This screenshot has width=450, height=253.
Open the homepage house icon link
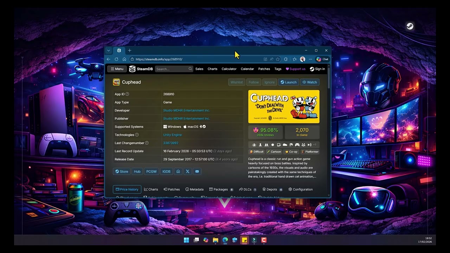click(x=178, y=171)
